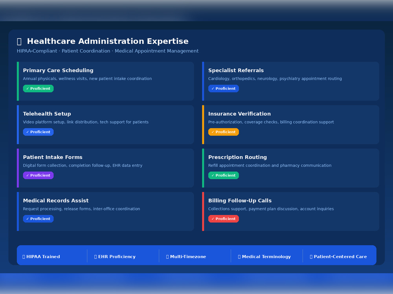Click the purple Proficient badge under Patient Intake Forms
Image resolution: width=393 pixels, height=294 pixels.
[x=39, y=175]
